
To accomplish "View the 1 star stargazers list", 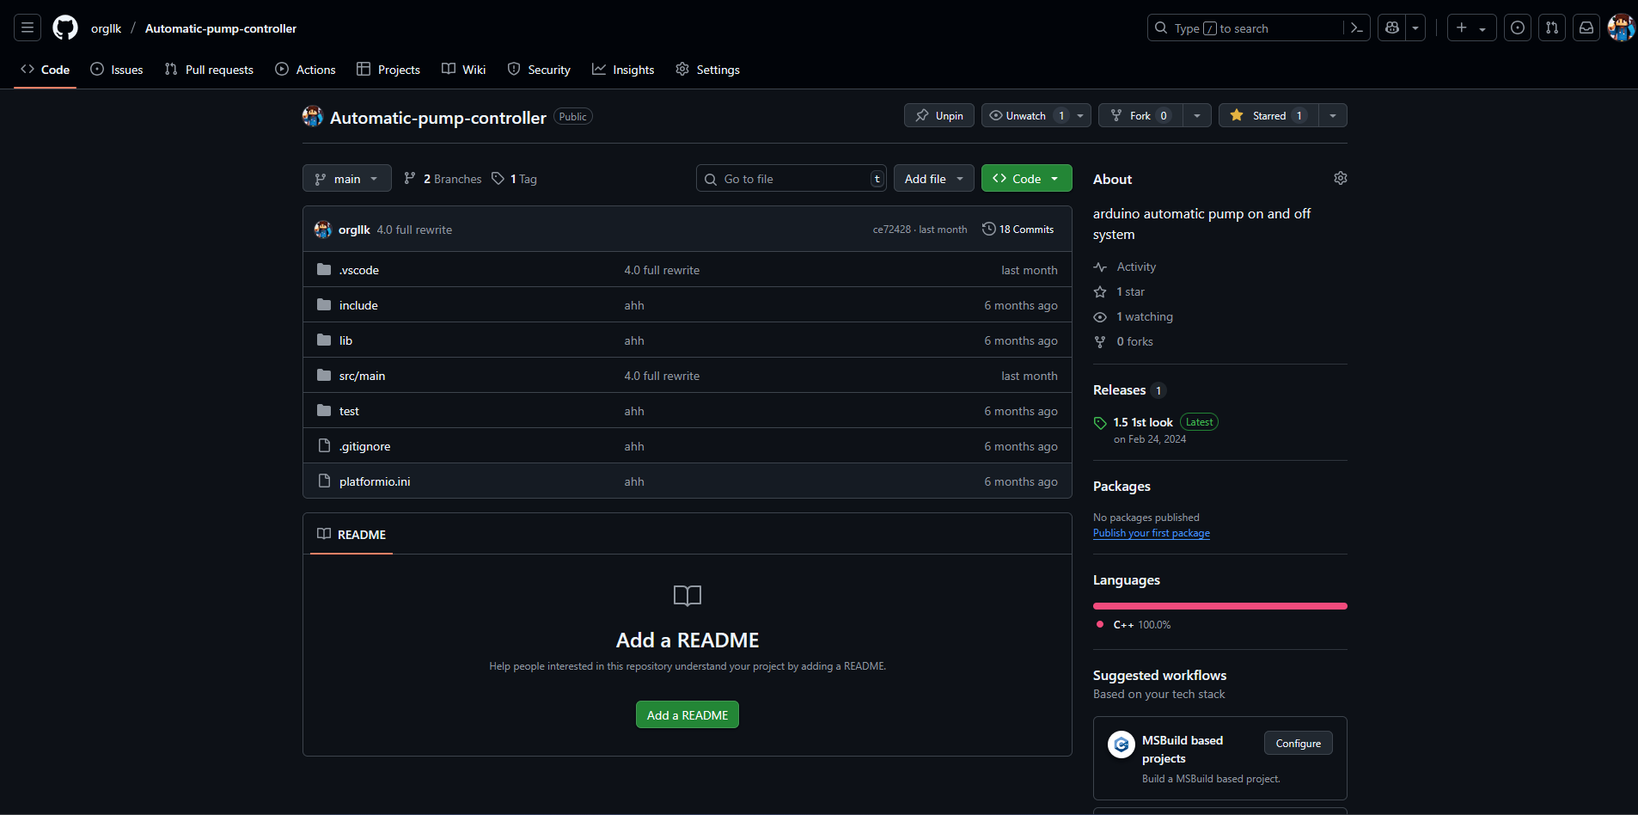I will 1119,291.
